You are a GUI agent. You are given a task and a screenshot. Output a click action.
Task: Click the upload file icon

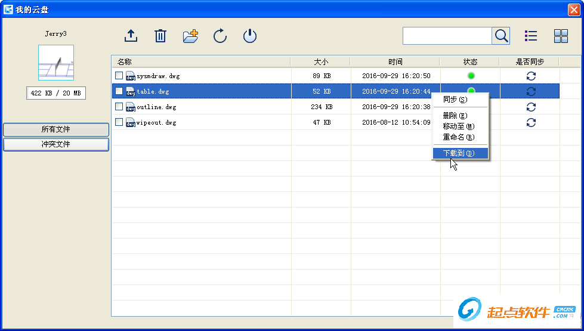pyautogui.click(x=131, y=36)
